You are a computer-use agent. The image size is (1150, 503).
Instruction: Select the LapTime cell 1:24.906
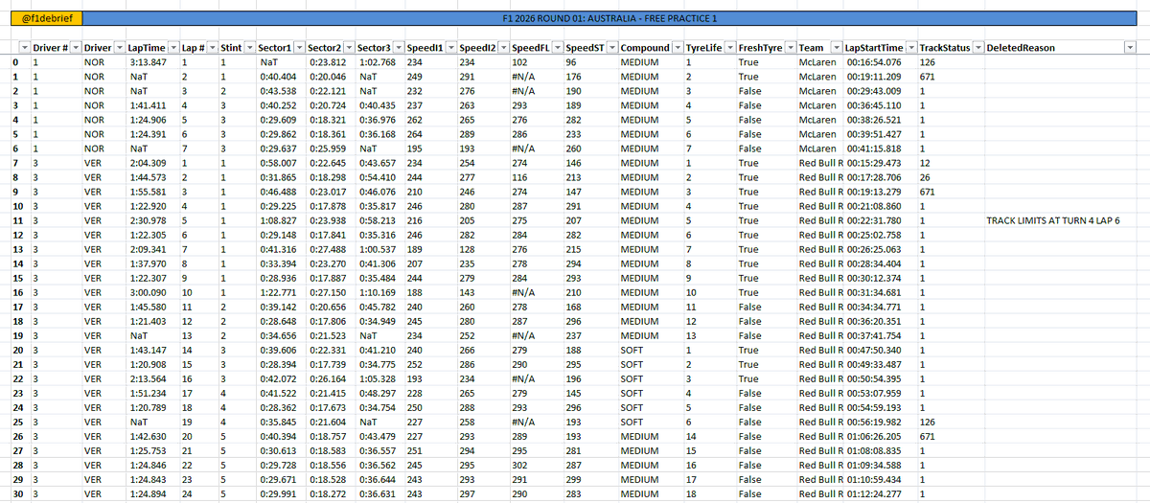pos(152,121)
